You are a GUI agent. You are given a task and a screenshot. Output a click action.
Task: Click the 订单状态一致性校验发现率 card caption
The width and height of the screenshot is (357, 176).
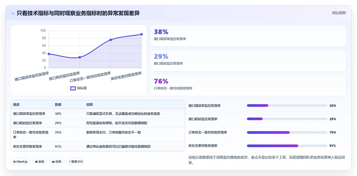coord(173,88)
